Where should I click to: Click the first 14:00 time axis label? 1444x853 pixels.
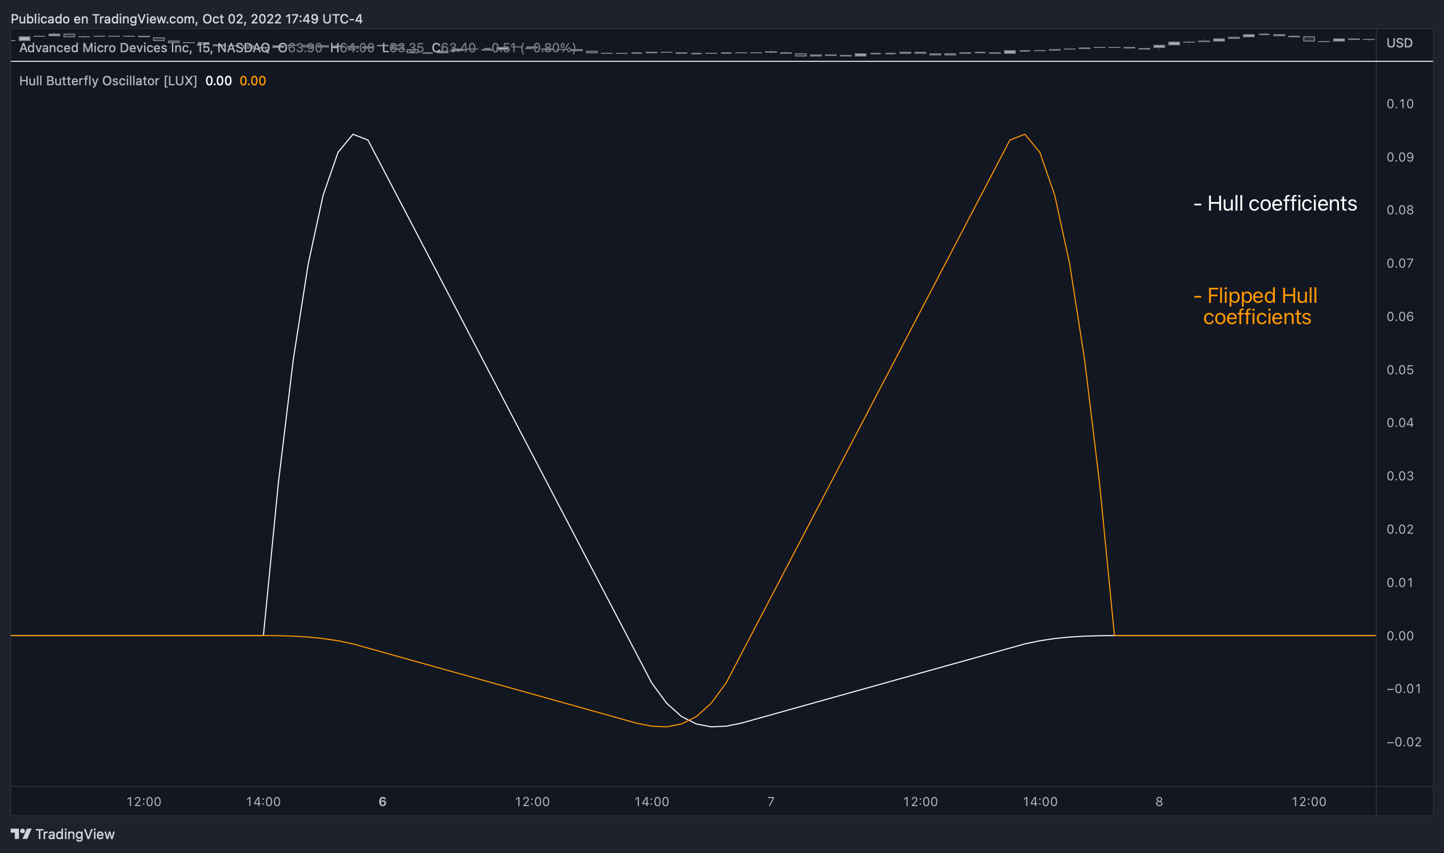(263, 802)
